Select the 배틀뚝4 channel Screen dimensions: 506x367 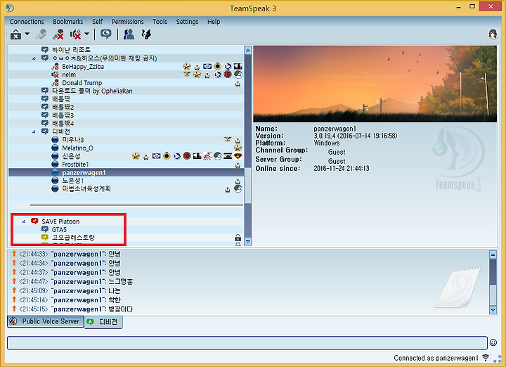pyautogui.click(x=63, y=123)
